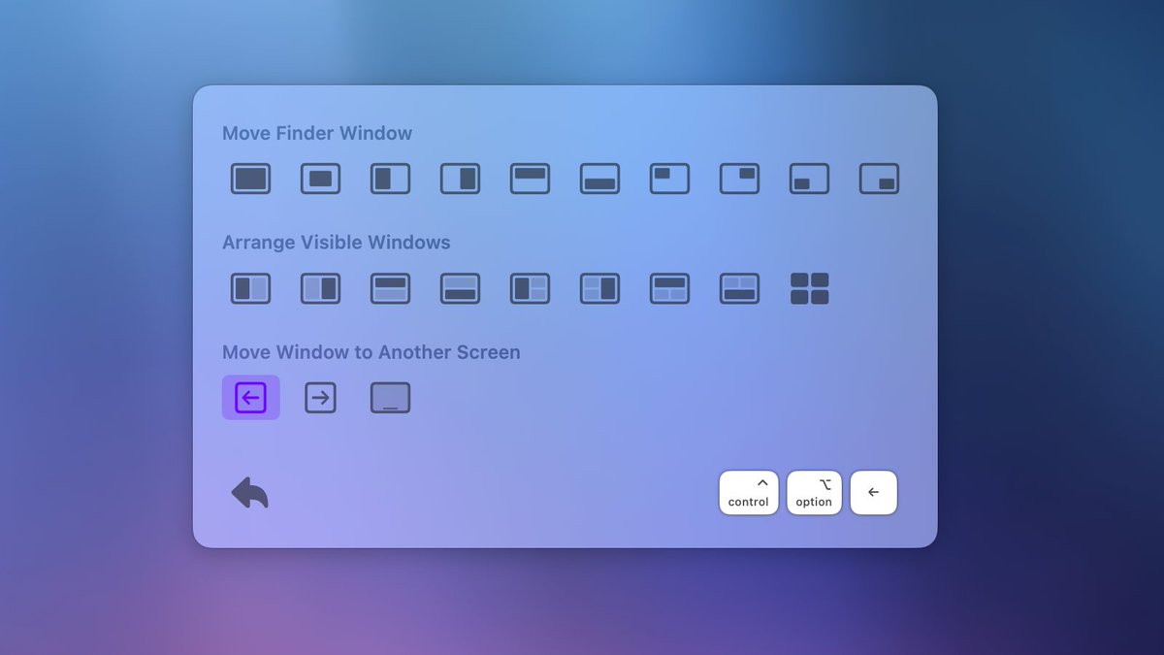The width and height of the screenshot is (1164, 655).
Task: Select the maximize Finder window icon
Action: click(x=250, y=179)
